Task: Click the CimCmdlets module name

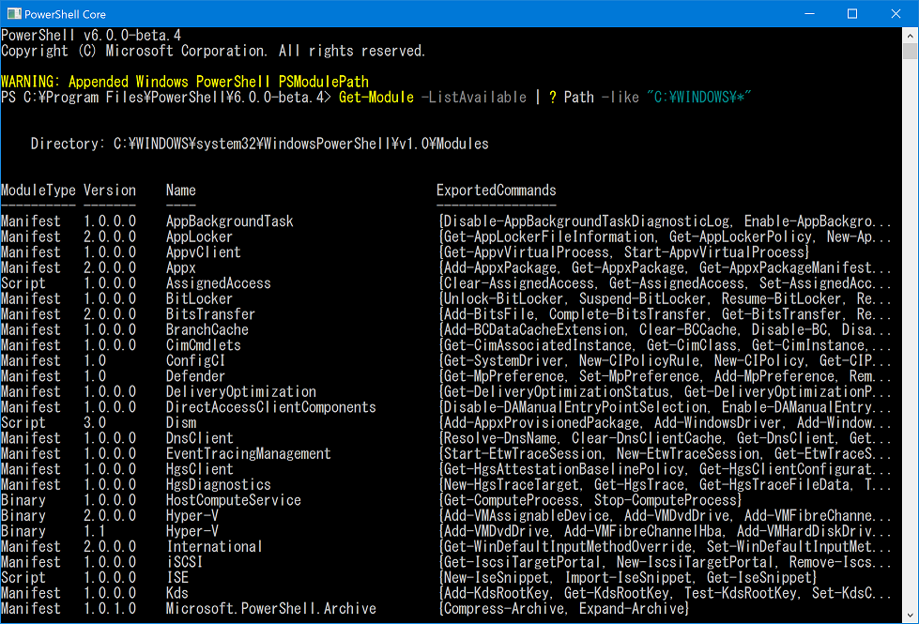Action: [x=203, y=345]
